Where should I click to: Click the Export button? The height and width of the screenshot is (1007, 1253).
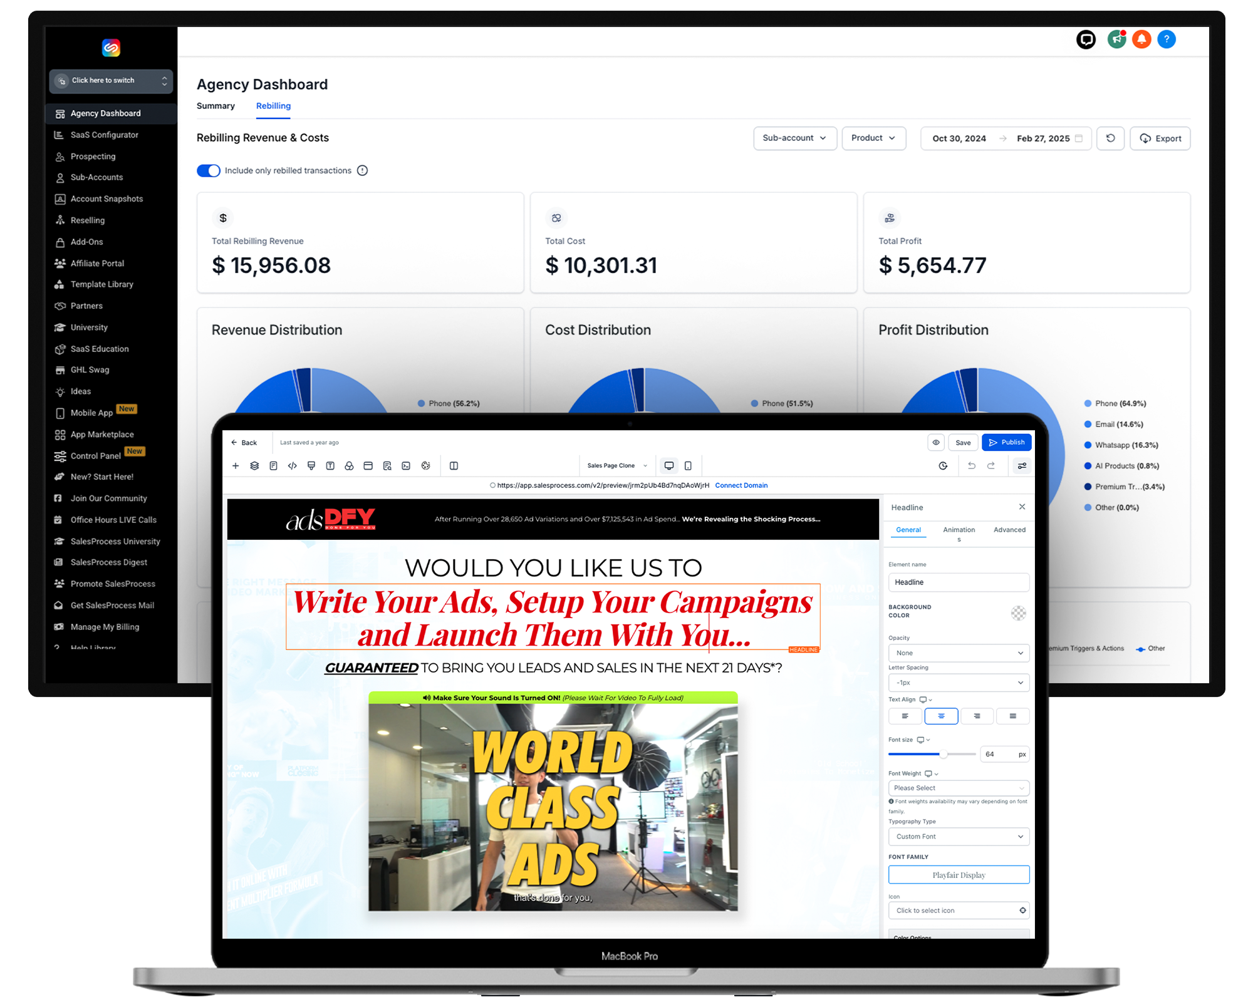(x=1160, y=138)
